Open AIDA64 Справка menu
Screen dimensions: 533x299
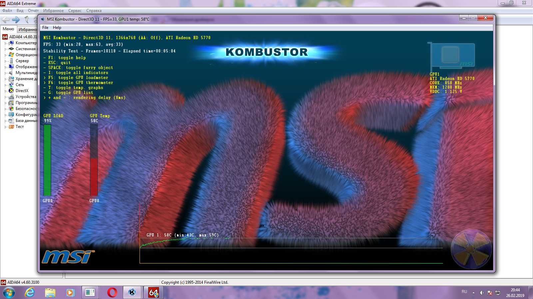coord(94,11)
